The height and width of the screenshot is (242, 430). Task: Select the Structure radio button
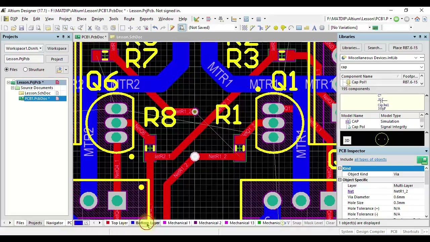(x=25, y=70)
